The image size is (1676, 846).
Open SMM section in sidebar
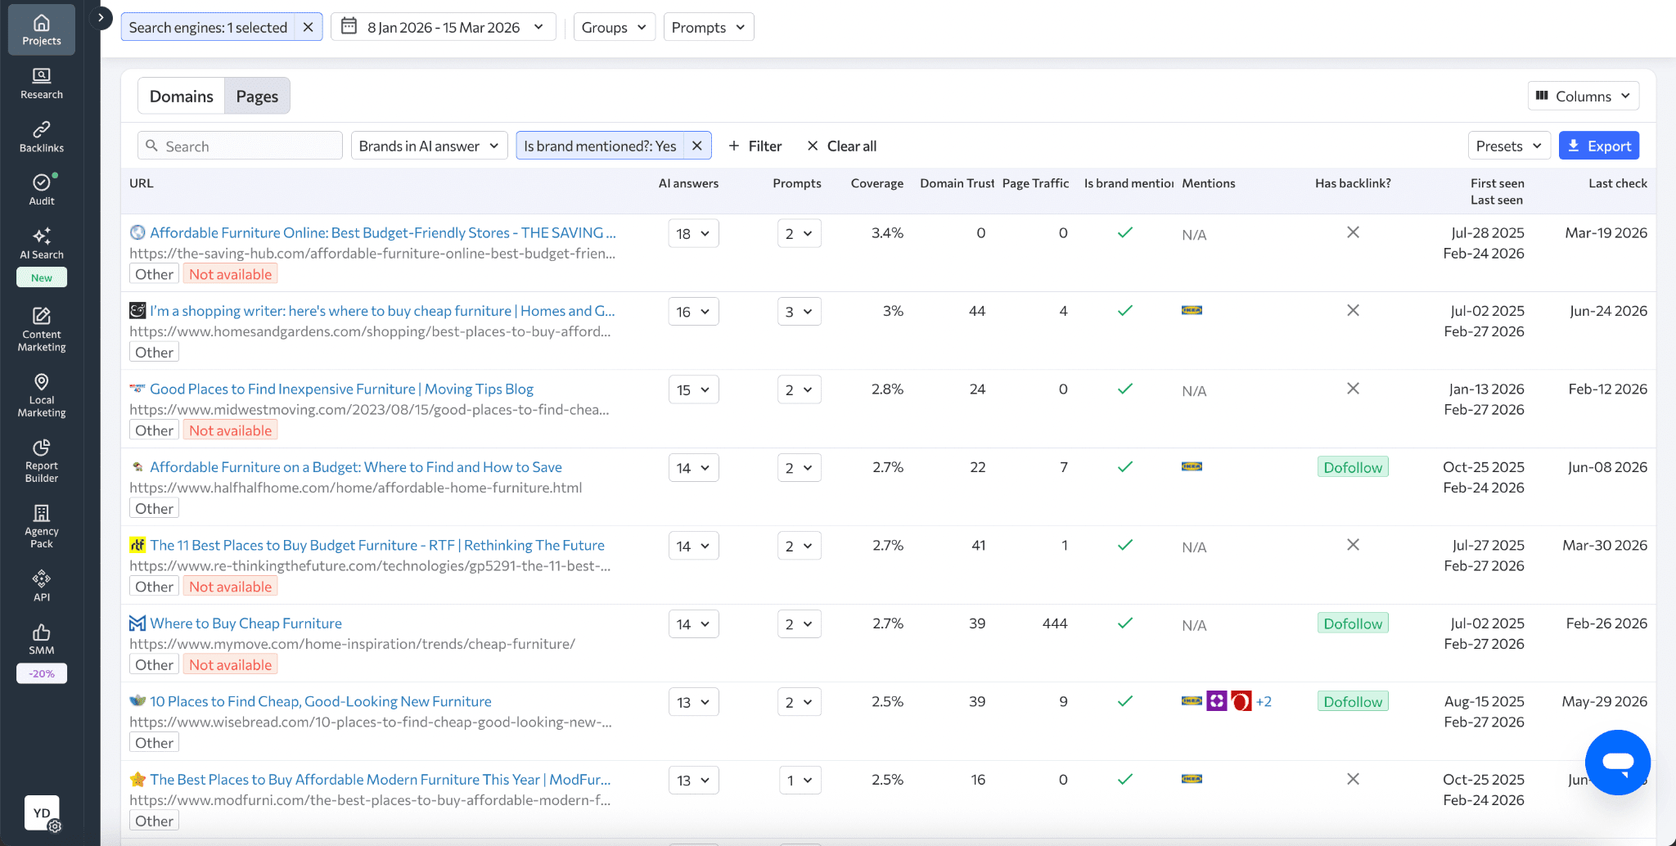[42, 639]
